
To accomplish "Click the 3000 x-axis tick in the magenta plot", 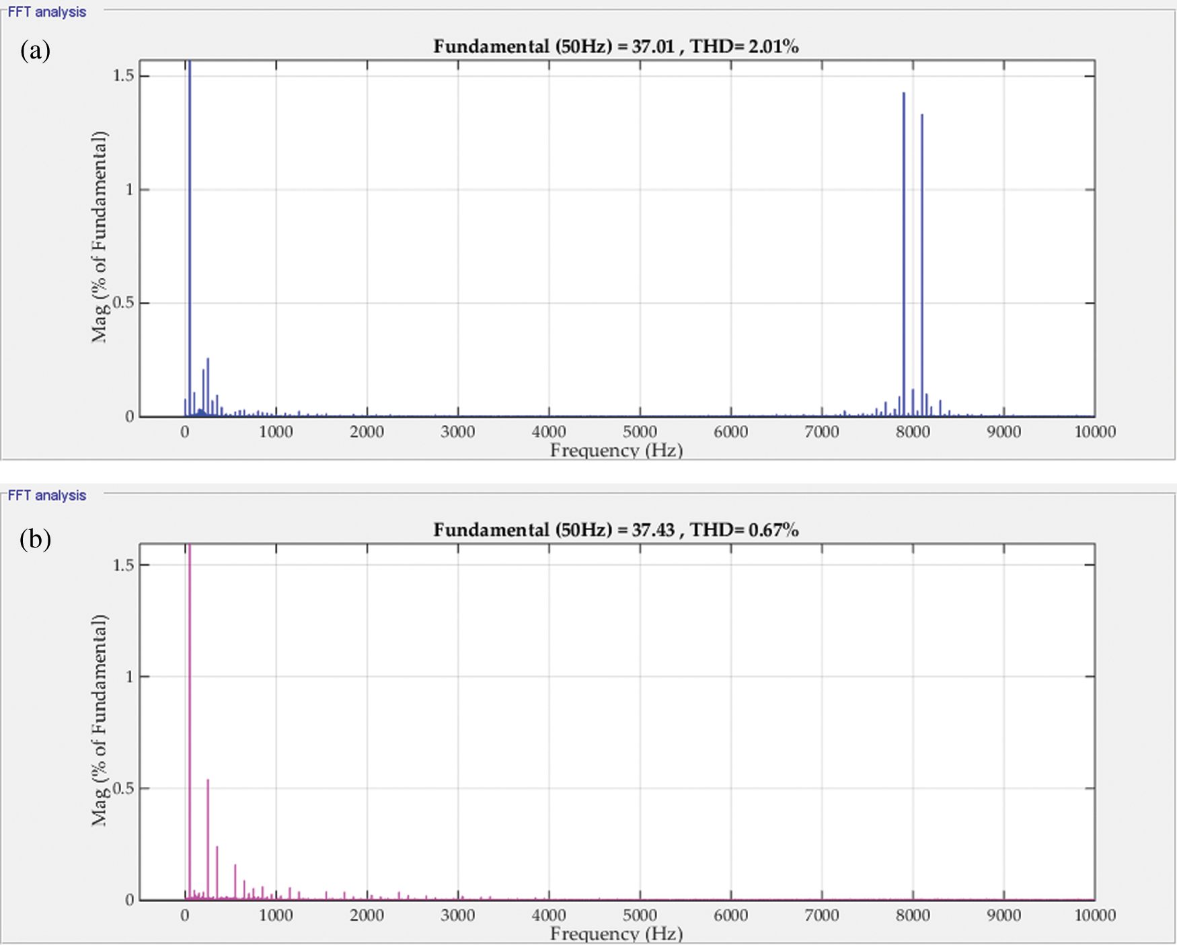I will click(458, 915).
